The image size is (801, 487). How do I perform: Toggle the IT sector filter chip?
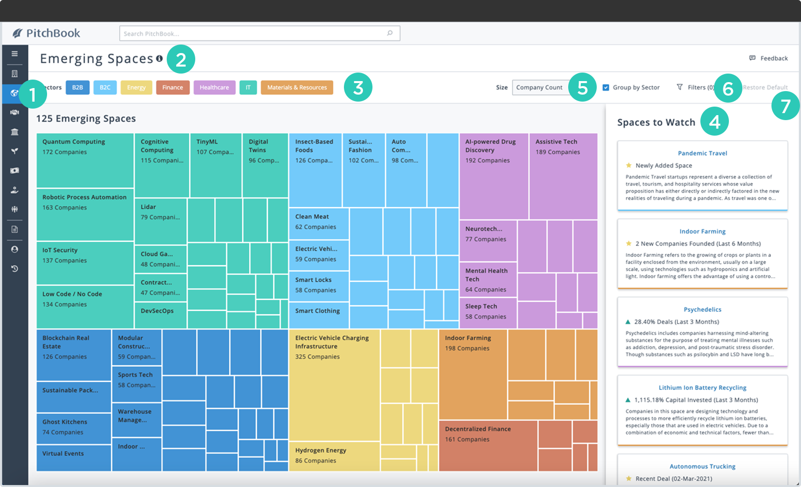click(248, 88)
